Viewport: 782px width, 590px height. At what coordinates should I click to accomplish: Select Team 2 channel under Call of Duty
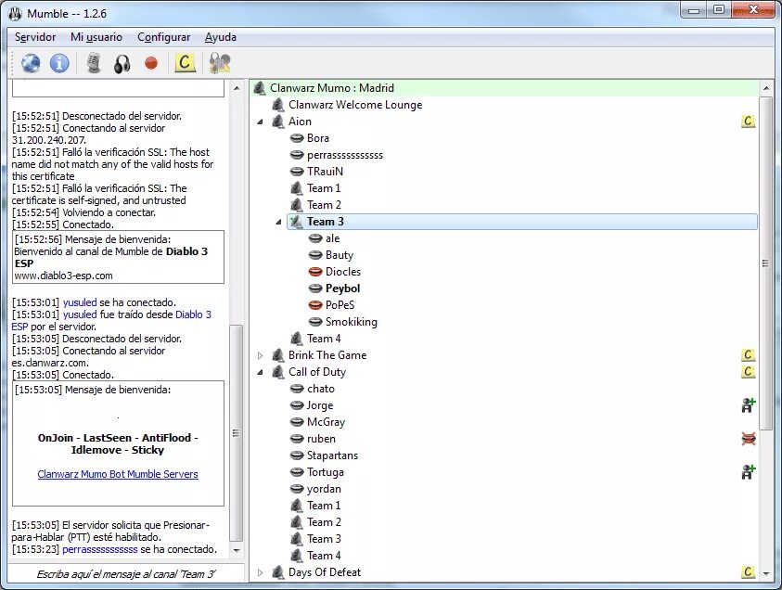[x=324, y=522]
